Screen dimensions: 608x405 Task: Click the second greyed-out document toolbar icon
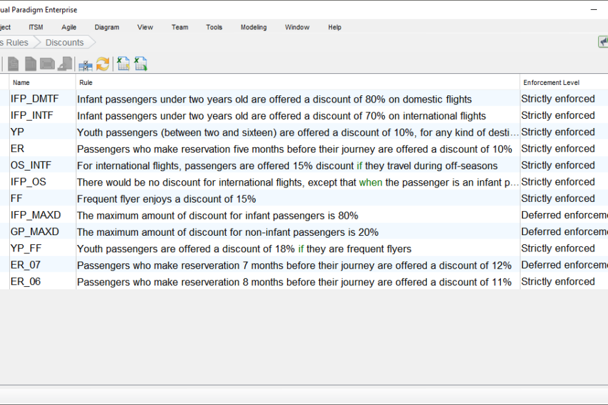pos(31,64)
